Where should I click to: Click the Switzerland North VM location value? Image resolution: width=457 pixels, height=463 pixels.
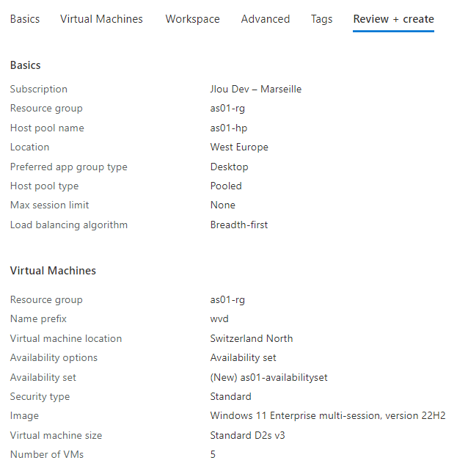pyautogui.click(x=252, y=338)
